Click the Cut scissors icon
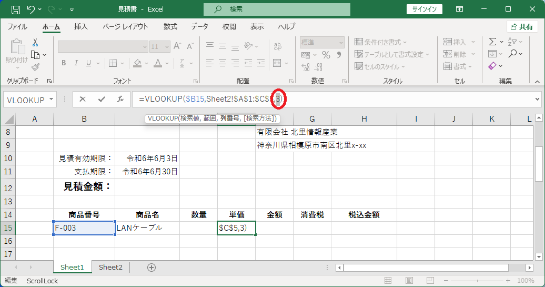Screen dimensions: 545x287 [x=35, y=43]
